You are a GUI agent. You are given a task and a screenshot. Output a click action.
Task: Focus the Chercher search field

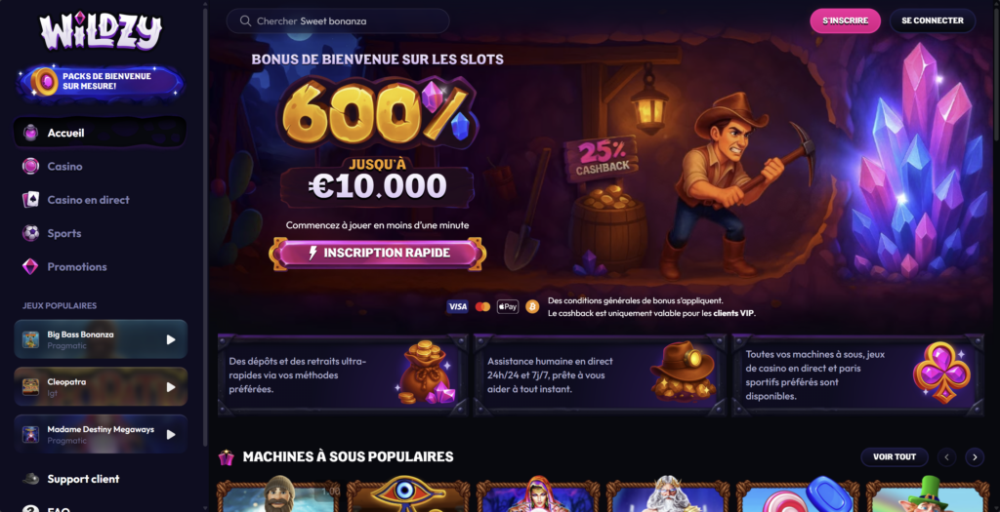tap(338, 21)
